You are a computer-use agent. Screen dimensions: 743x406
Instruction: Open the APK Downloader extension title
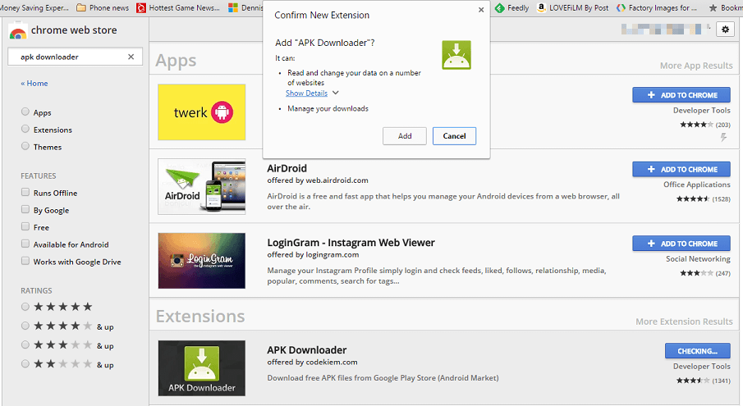click(306, 350)
